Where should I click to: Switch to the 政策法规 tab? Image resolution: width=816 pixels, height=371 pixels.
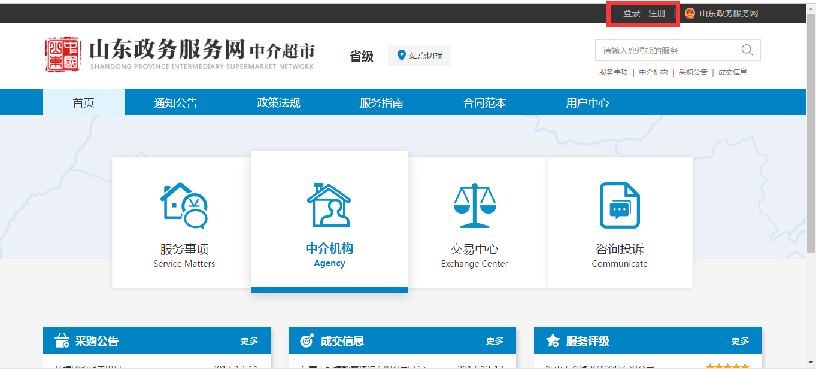278,103
